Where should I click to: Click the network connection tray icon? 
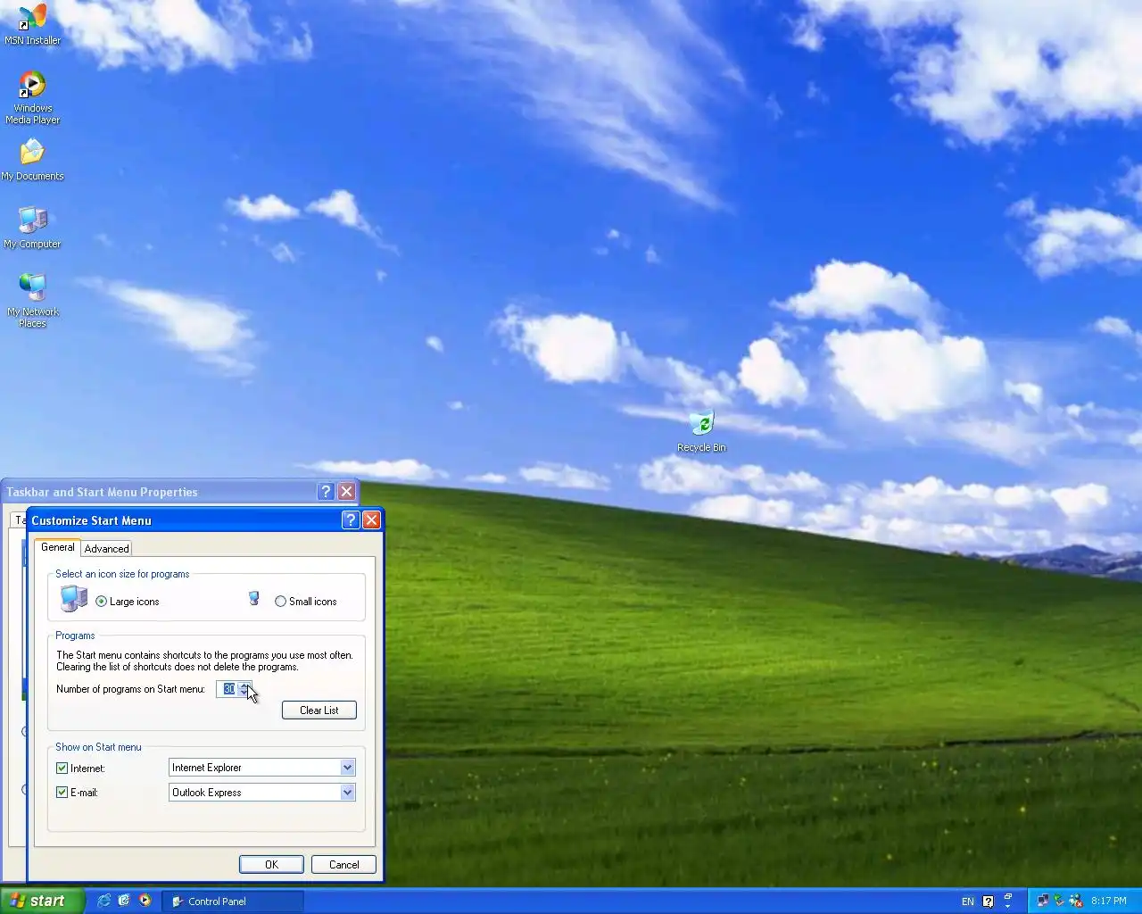[x=1043, y=901]
